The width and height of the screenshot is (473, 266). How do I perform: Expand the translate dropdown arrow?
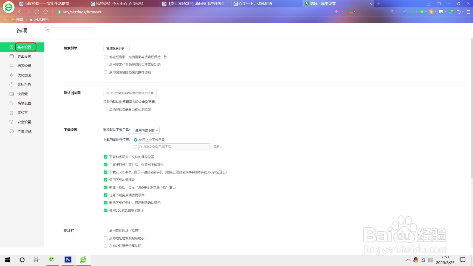pyautogui.click(x=426, y=12)
